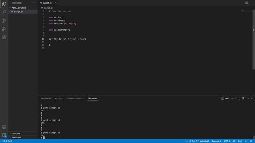Switch to the Output tab
Screen dimensions: 255x143
(x=59, y=99)
